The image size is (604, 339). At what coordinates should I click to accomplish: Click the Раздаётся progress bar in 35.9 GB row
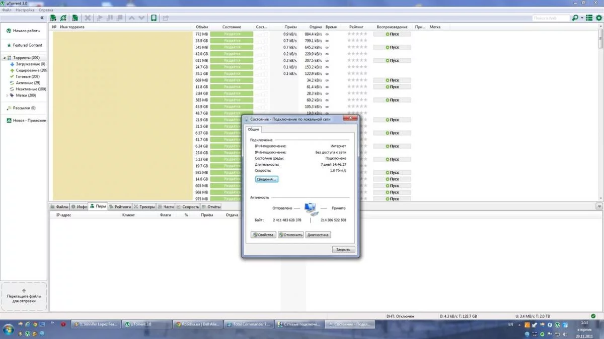coord(232,41)
